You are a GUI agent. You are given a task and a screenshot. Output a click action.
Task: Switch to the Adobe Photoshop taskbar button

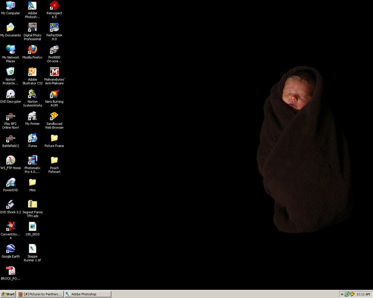[x=88, y=294]
